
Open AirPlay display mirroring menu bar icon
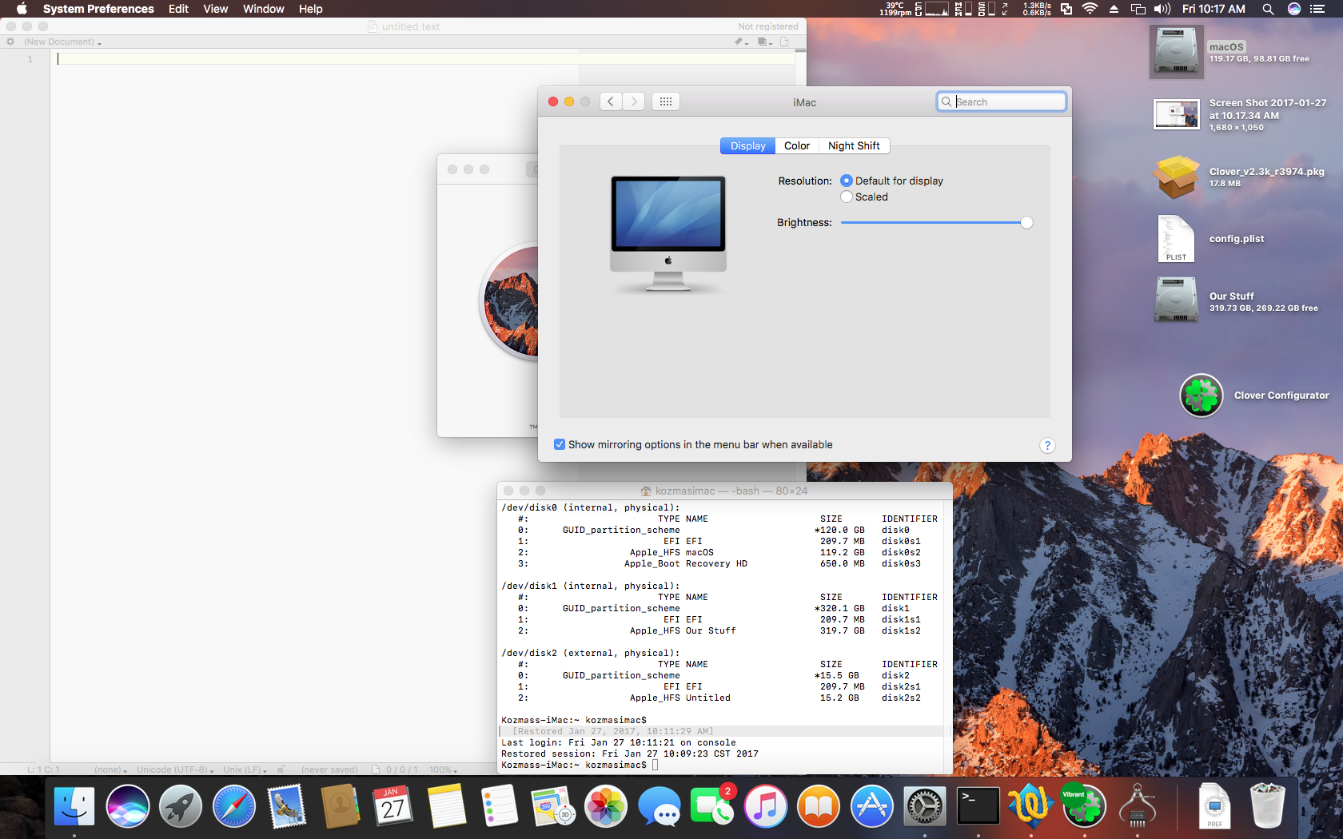(1138, 9)
